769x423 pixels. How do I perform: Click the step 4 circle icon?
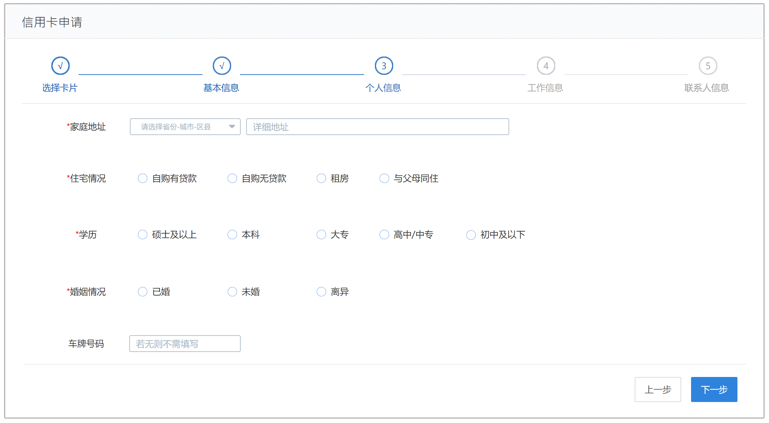coord(546,66)
